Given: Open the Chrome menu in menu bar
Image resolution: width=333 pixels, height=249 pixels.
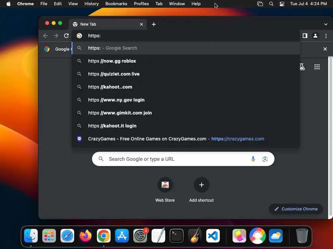Looking at the screenshot, I should pyautogui.click(x=25, y=4).
